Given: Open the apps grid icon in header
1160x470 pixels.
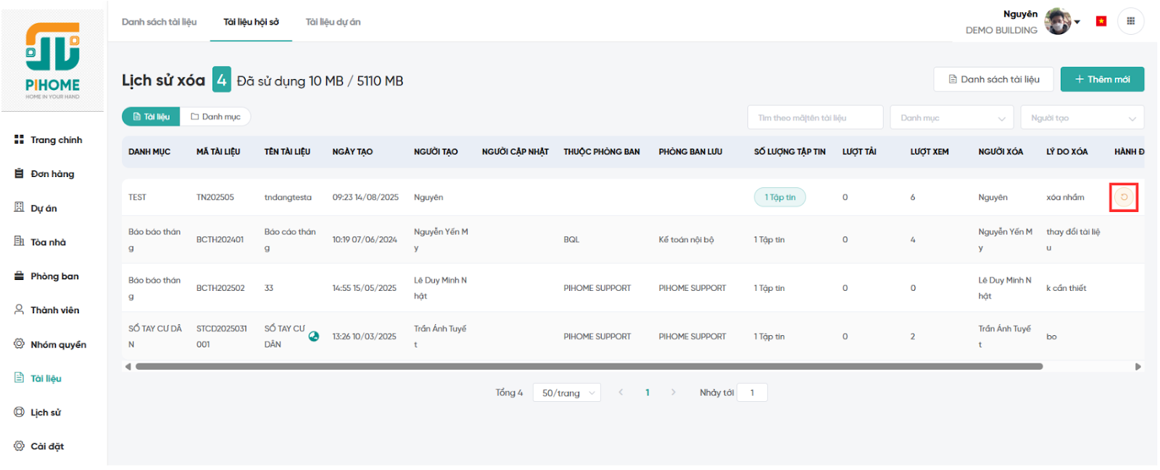Looking at the screenshot, I should pyautogui.click(x=1130, y=21).
